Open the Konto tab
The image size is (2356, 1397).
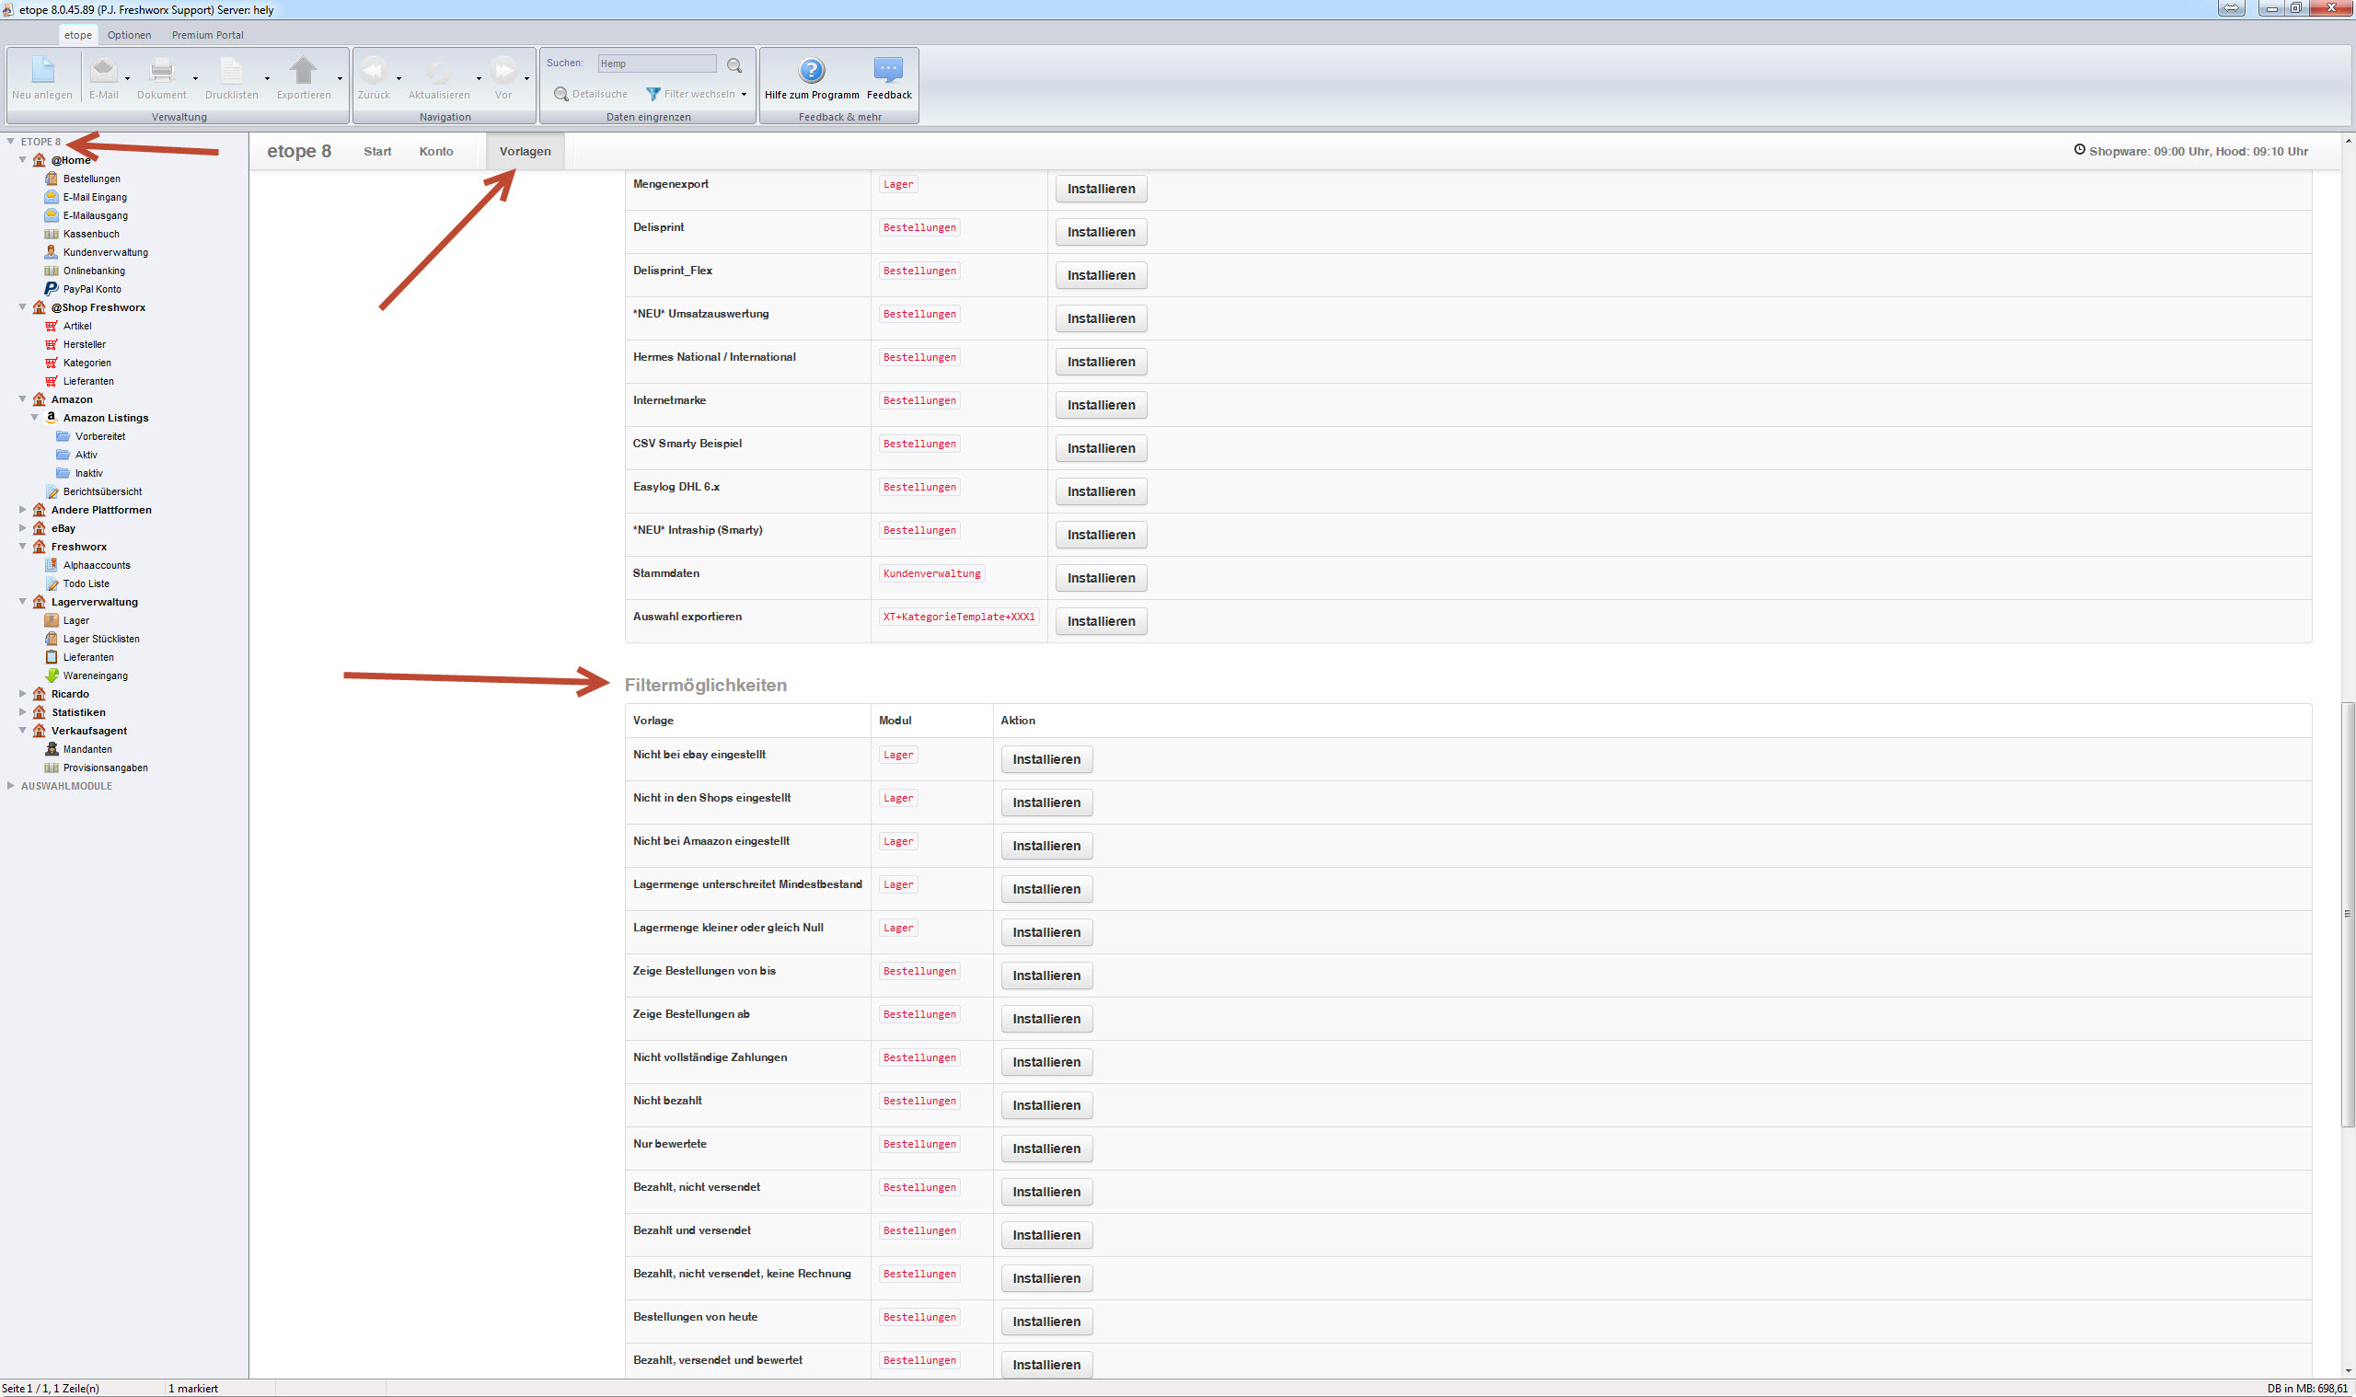[x=436, y=152]
